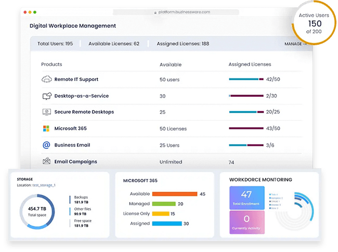Click the blue Assigned bar in chart
Image resolution: width=338 pixels, height=252 pixels.
(164, 223)
